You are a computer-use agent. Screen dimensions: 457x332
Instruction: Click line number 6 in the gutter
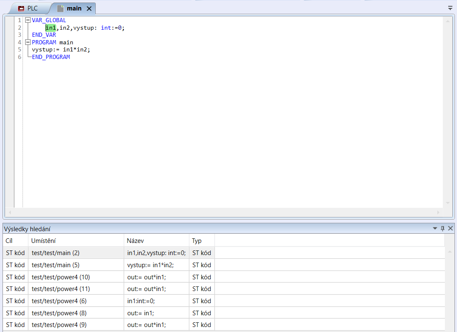[x=20, y=57]
